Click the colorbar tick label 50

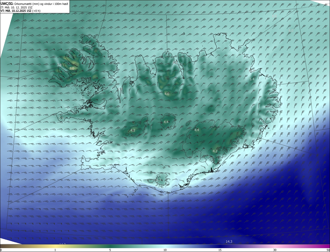point(328,250)
